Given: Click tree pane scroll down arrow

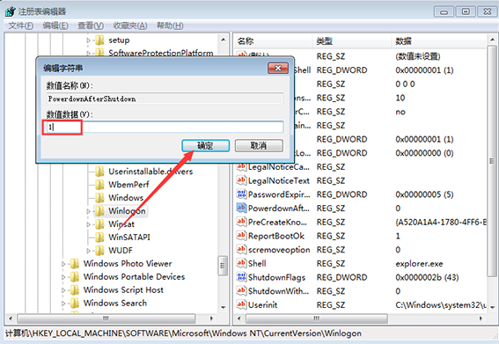Looking at the screenshot, I should (x=223, y=307).
